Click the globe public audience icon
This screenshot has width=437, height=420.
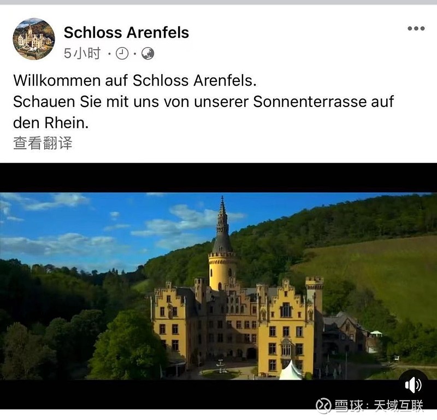coord(147,54)
